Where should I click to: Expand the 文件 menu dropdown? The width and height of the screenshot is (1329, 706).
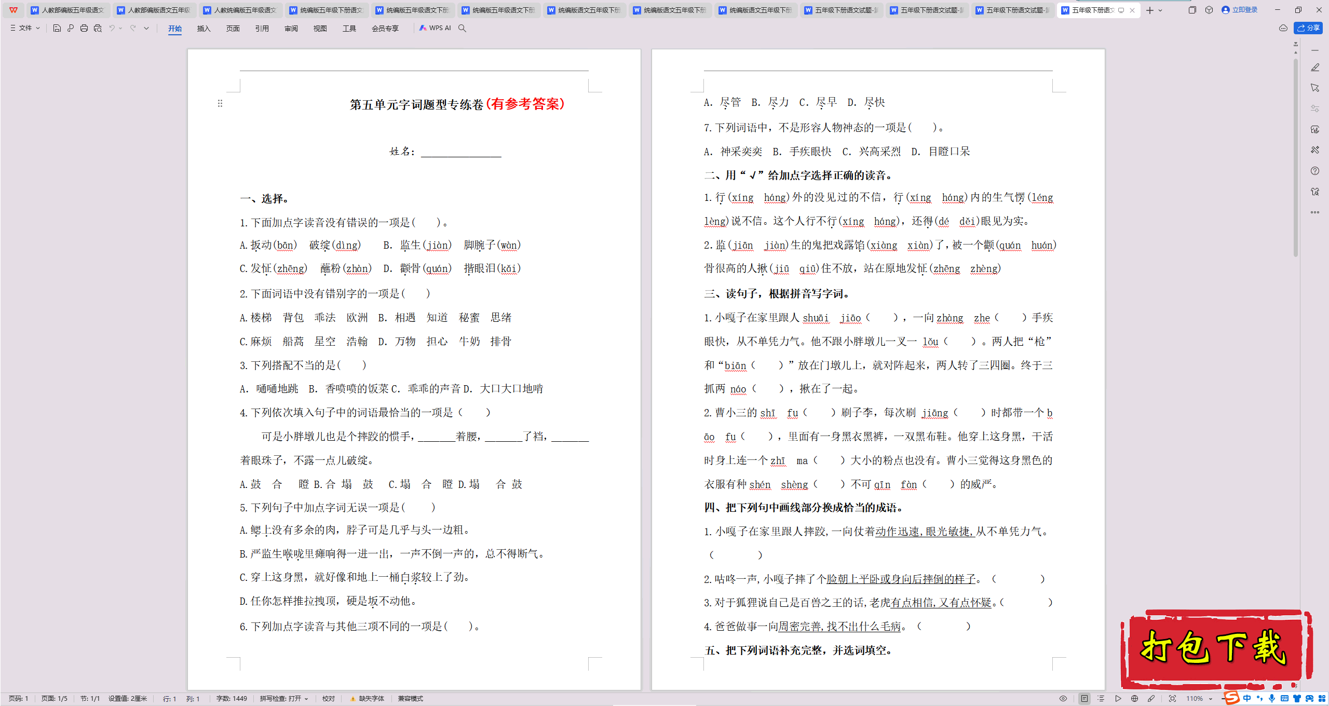click(25, 28)
